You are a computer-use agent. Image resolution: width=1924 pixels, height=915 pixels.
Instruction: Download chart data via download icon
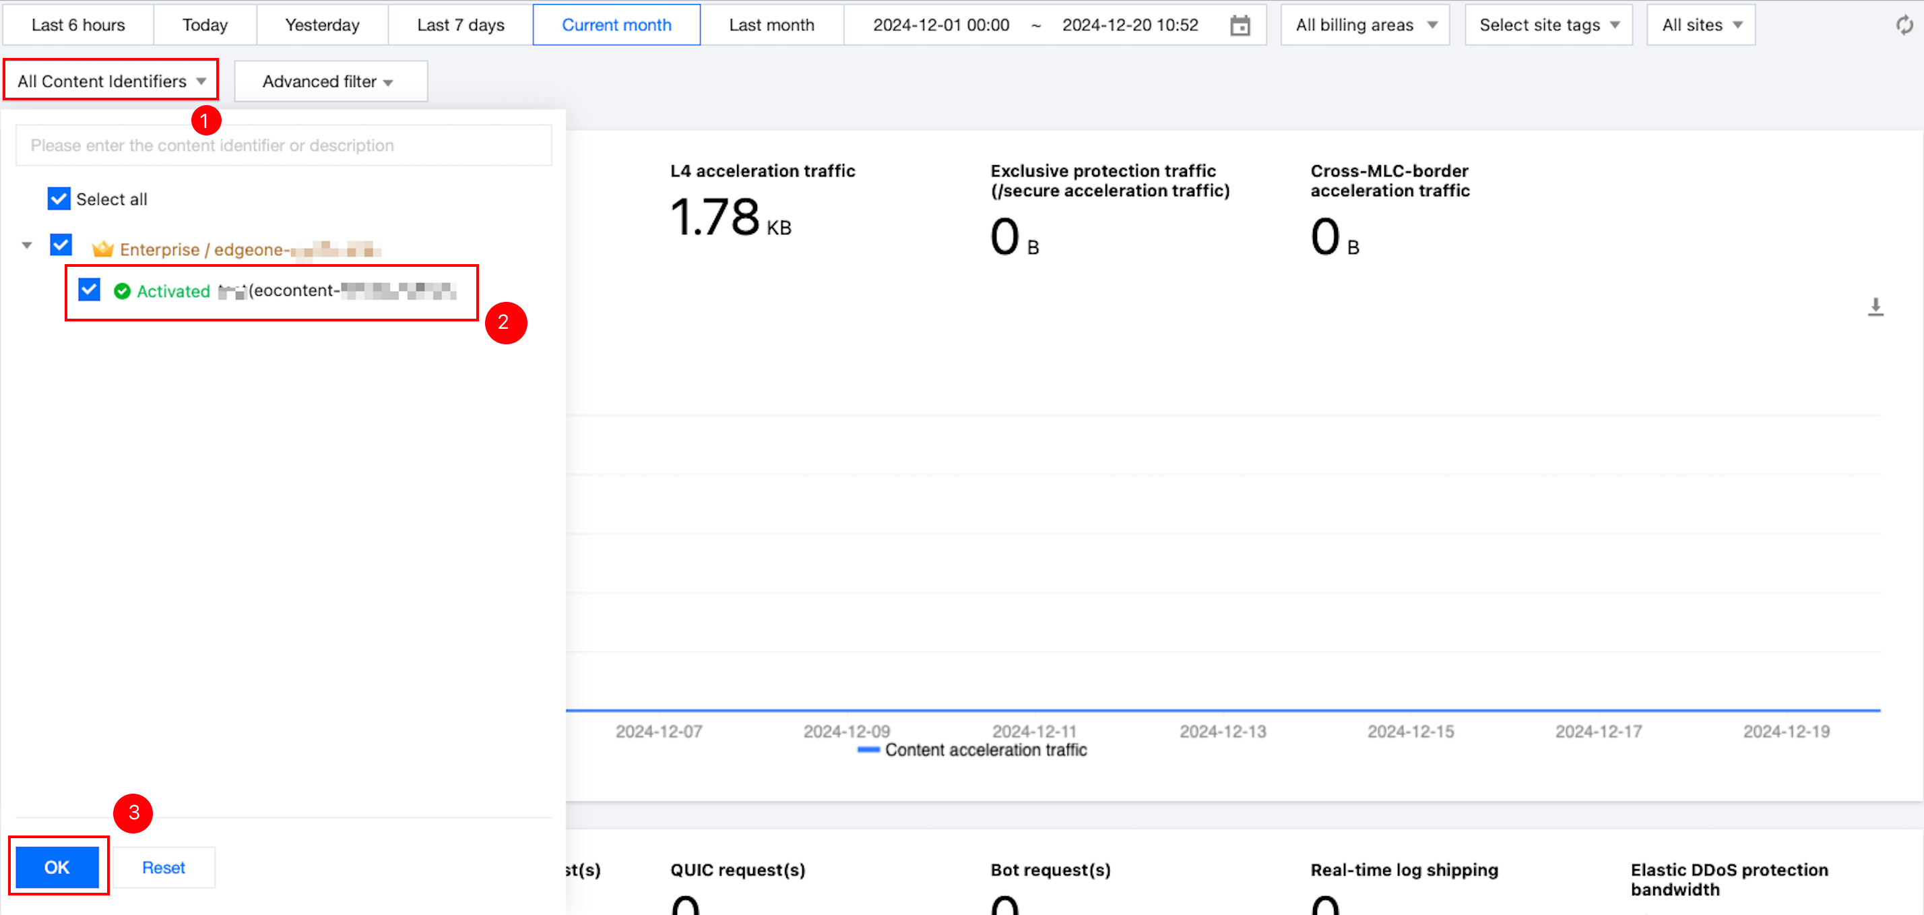tap(1875, 307)
